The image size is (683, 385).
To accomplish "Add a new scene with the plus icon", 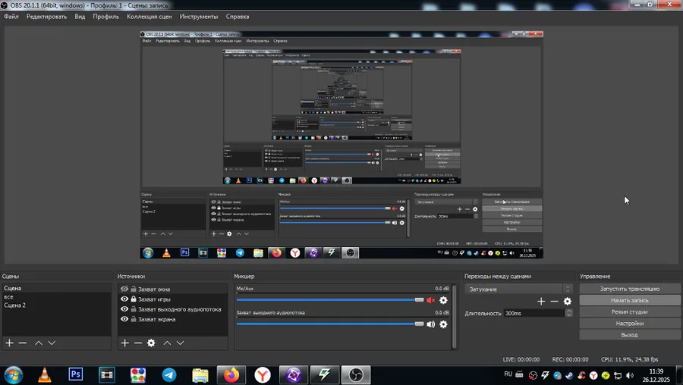I will pyautogui.click(x=9, y=343).
